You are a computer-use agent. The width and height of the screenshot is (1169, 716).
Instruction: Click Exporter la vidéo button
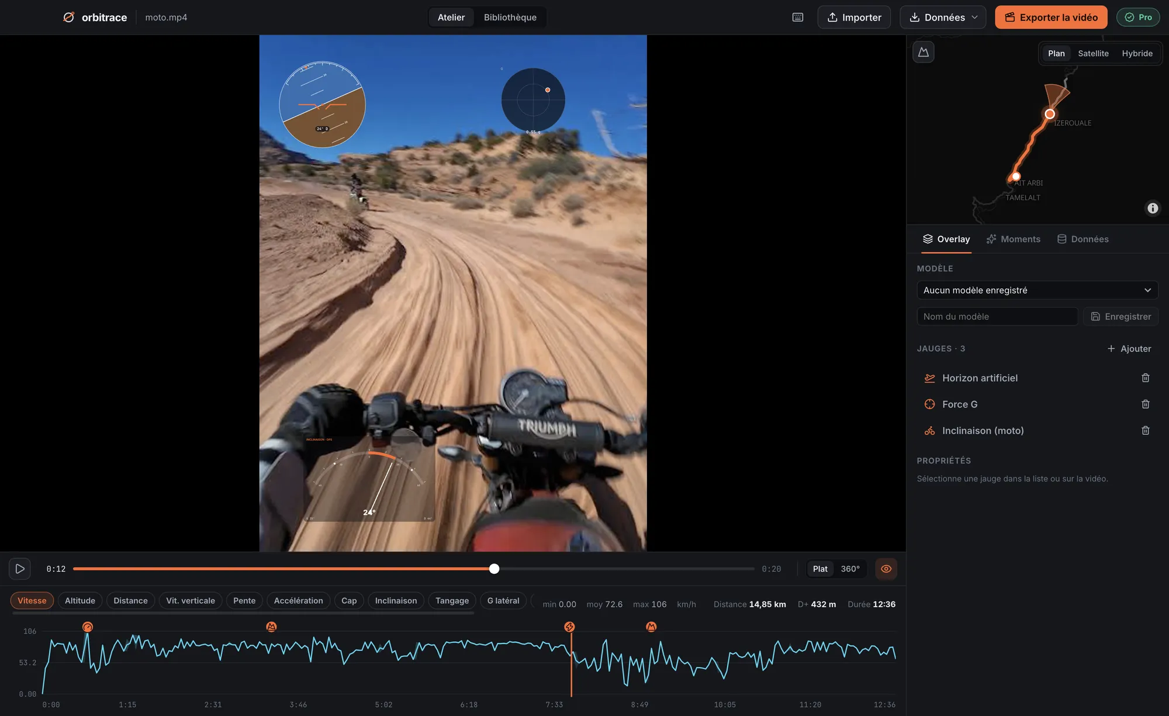[x=1051, y=17]
